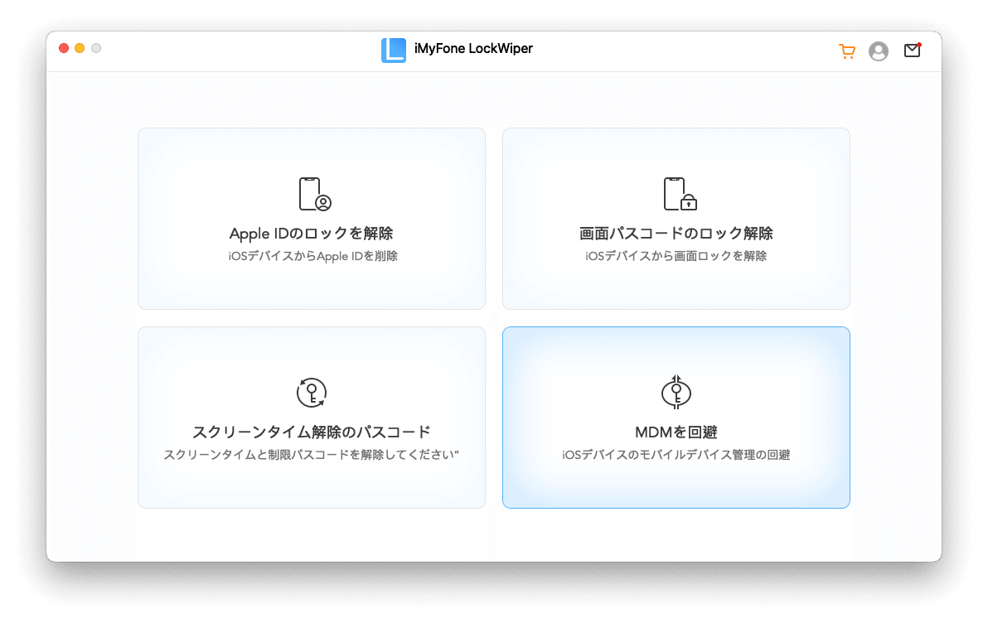The width and height of the screenshot is (988, 623).
Task: Open the user account profile icon
Action: click(x=879, y=51)
